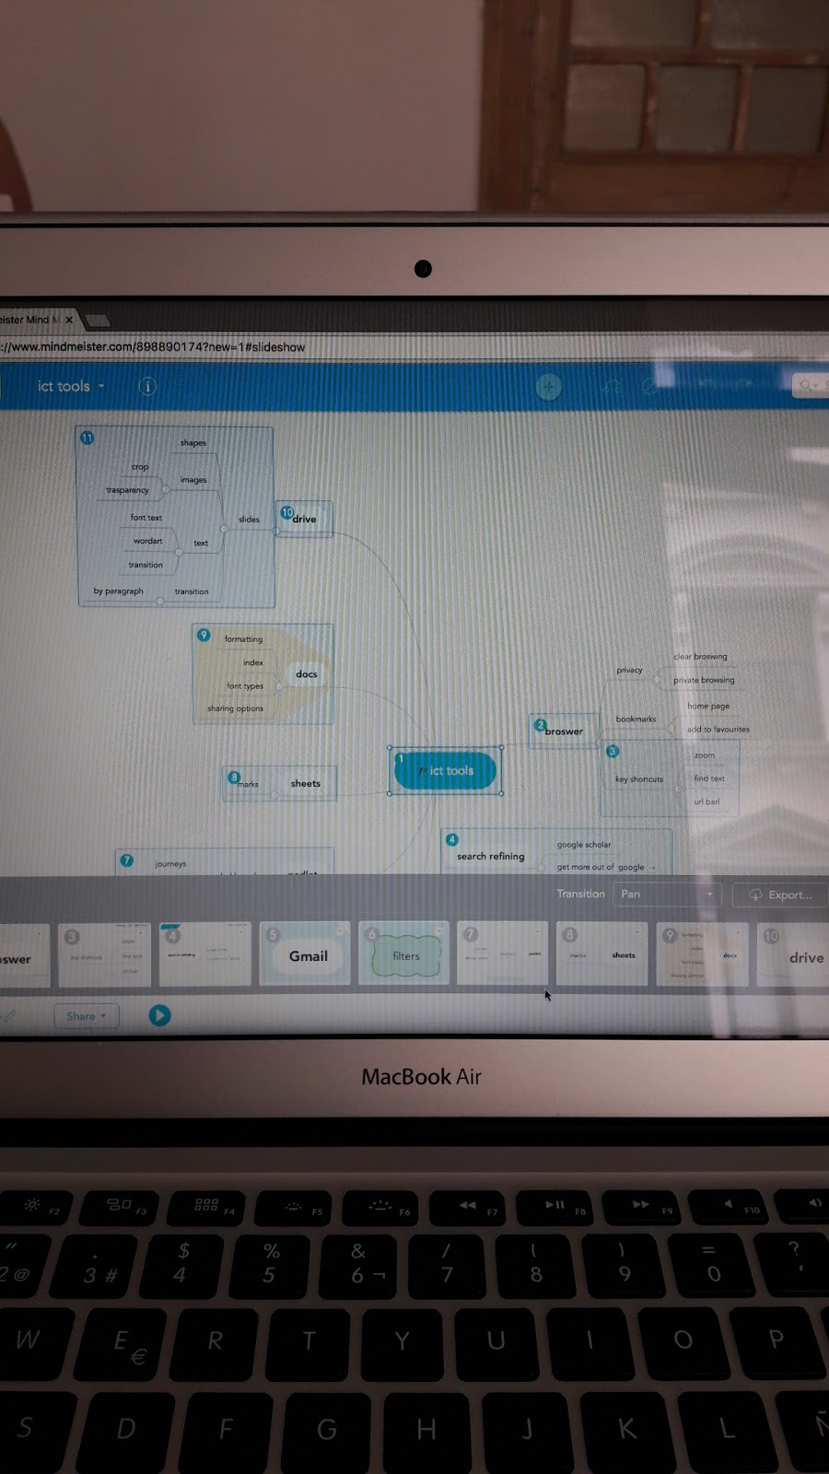829x1474 pixels.
Task: Select the private browsing node
Action: [704, 681]
